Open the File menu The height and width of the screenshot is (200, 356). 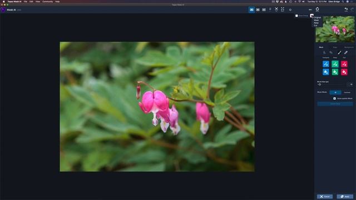tap(26, 1)
